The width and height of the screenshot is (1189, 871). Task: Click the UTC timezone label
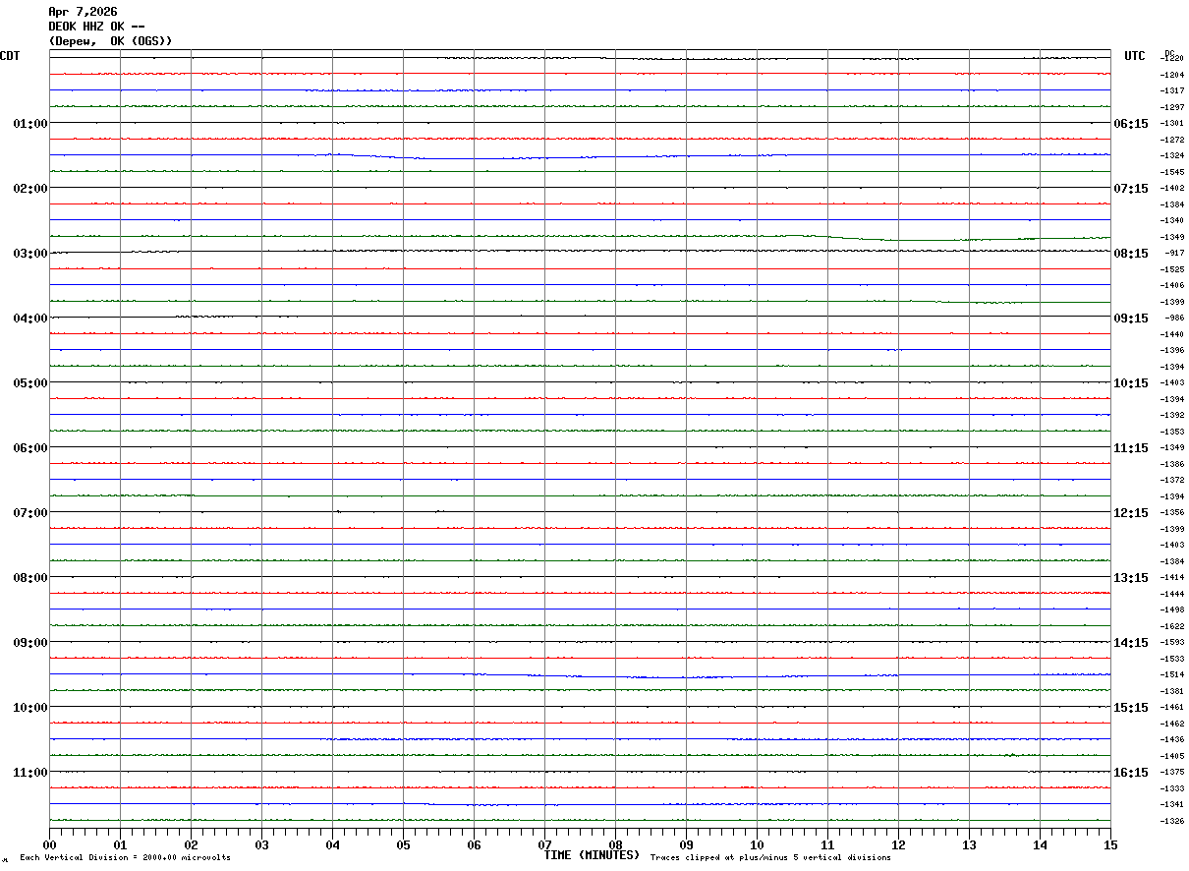click(x=1135, y=56)
